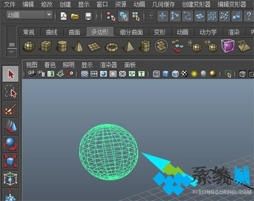Click the use all lights yellow sphere icon
This screenshot has width=254, height=201.
pyautogui.click(x=194, y=74)
